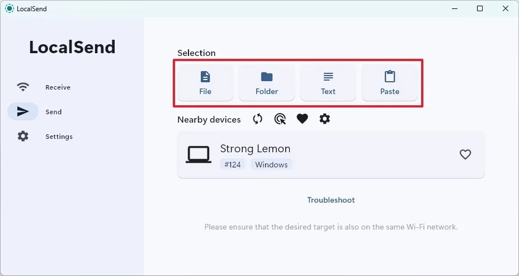The width and height of the screenshot is (519, 276).
Task: Click the Selection heading
Action: pyautogui.click(x=196, y=53)
